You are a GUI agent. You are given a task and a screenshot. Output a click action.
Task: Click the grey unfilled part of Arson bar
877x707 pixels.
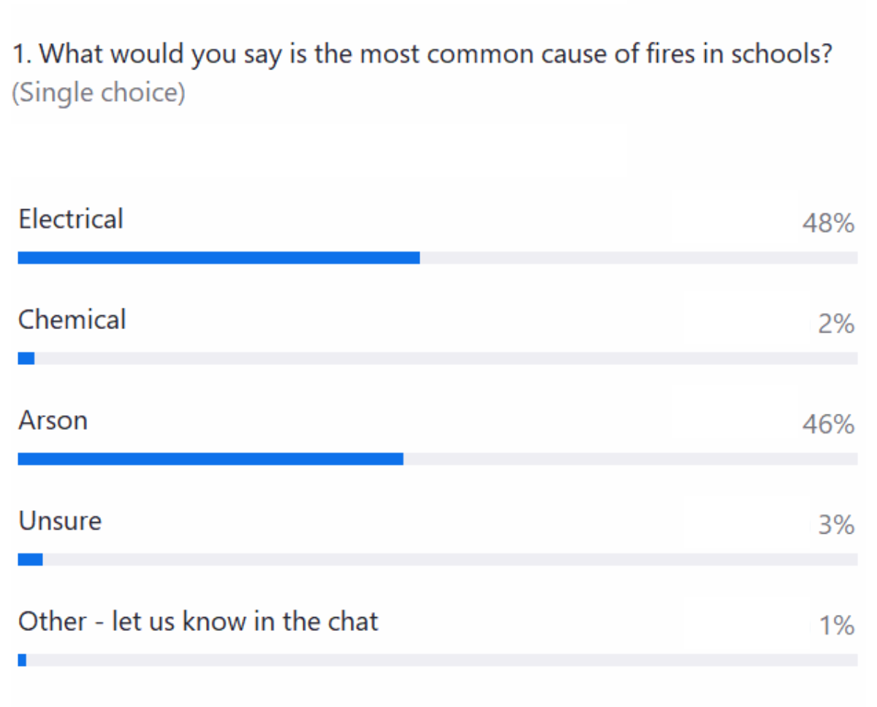point(630,458)
